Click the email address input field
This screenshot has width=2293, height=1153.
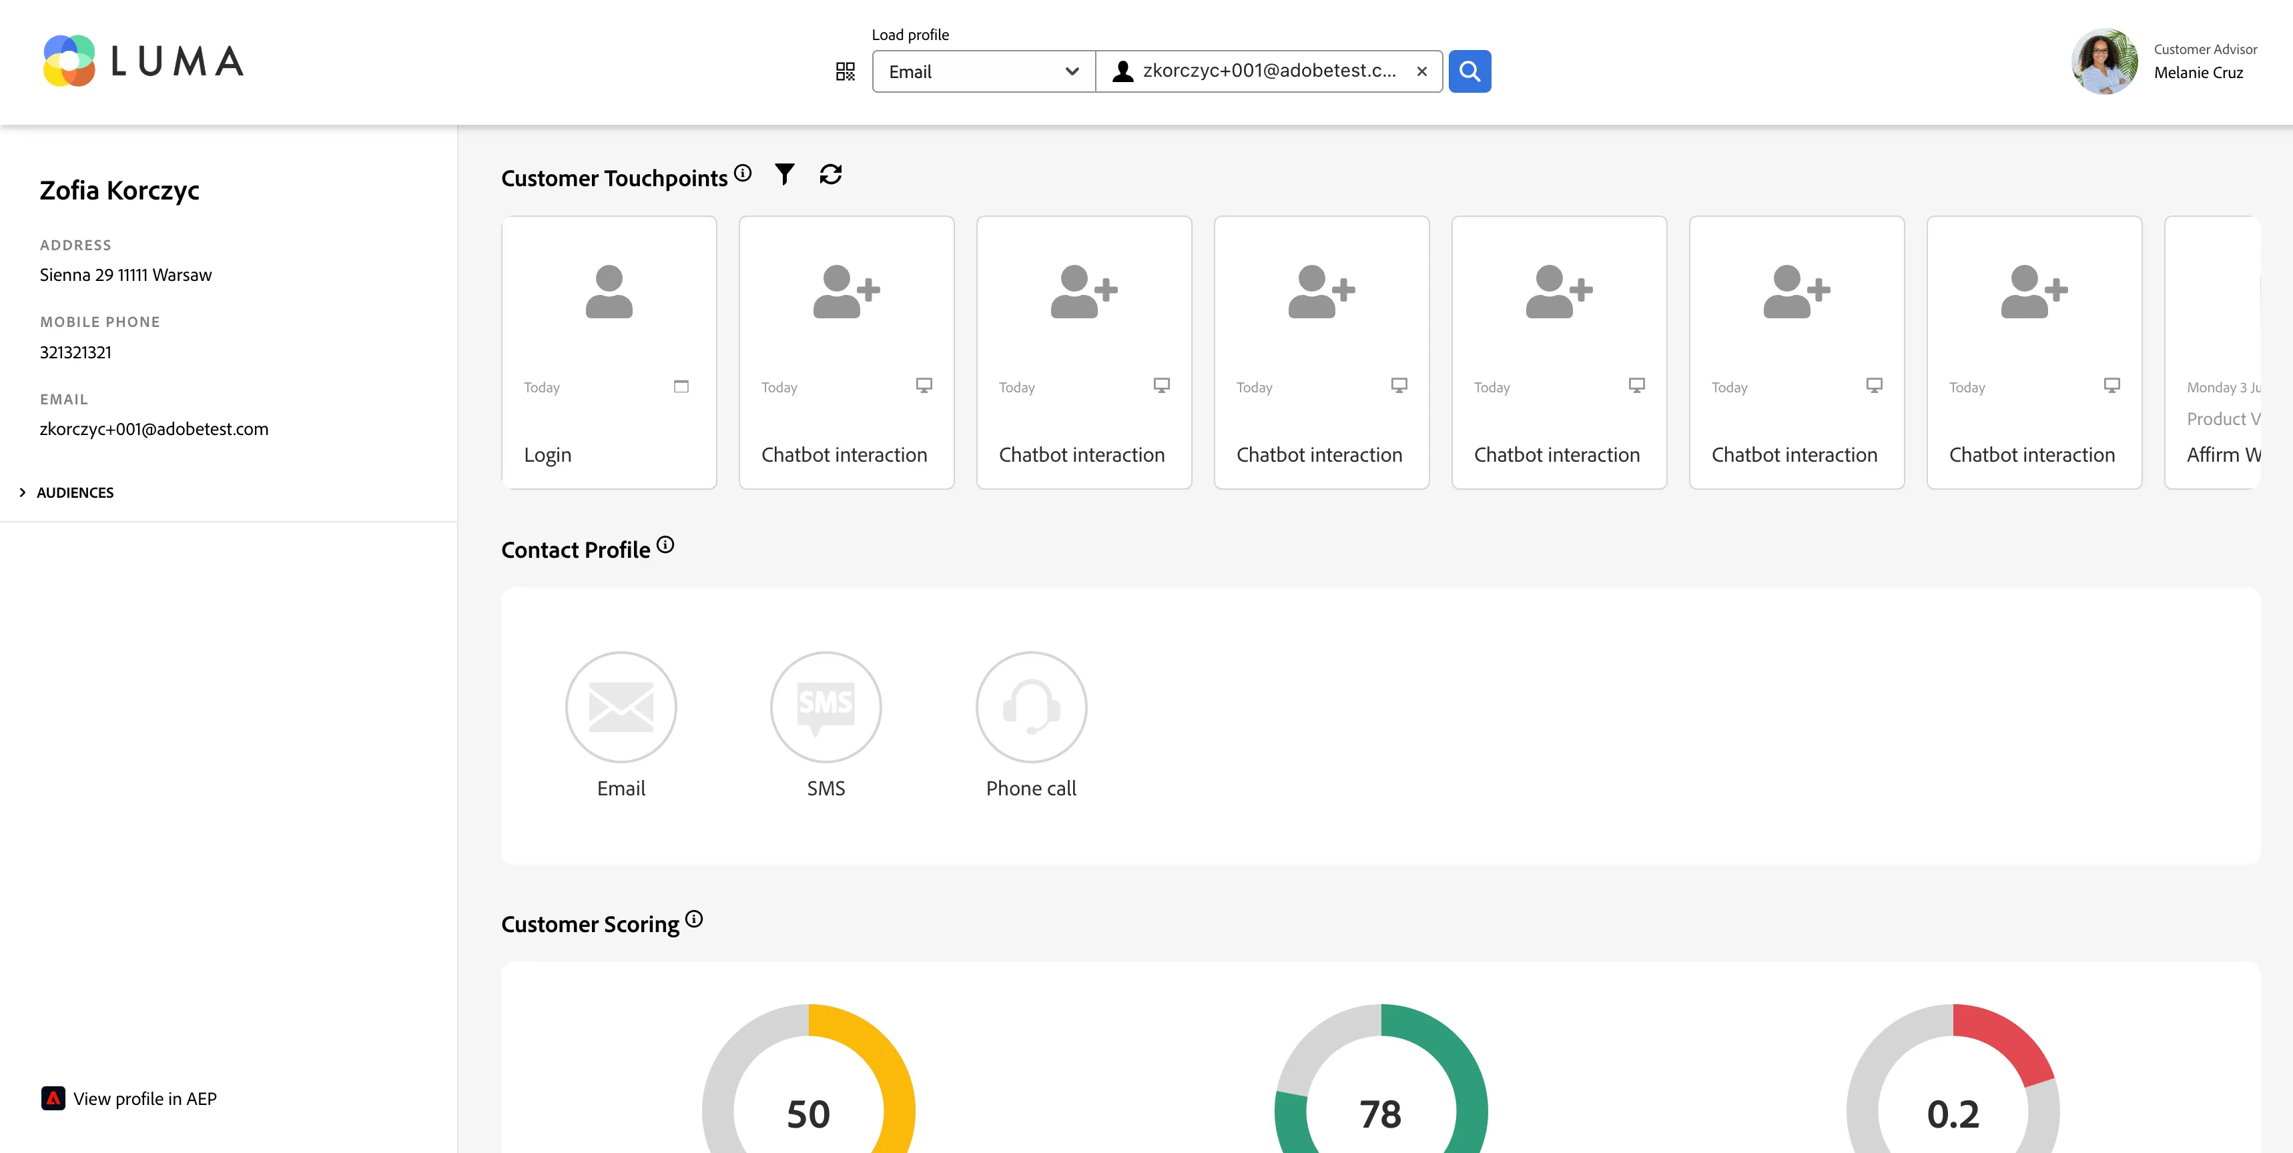pyautogui.click(x=1269, y=71)
